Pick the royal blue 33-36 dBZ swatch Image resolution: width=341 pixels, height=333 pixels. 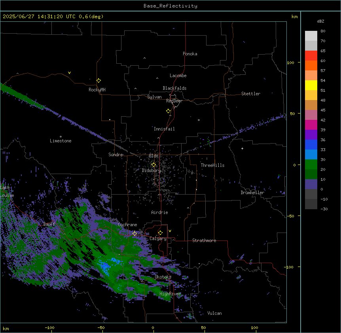pyautogui.click(x=311, y=144)
